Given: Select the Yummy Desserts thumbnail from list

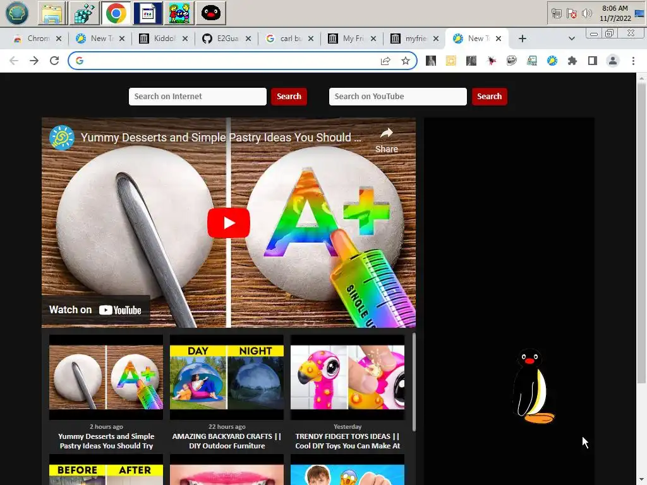Looking at the screenshot, I should coord(106,378).
